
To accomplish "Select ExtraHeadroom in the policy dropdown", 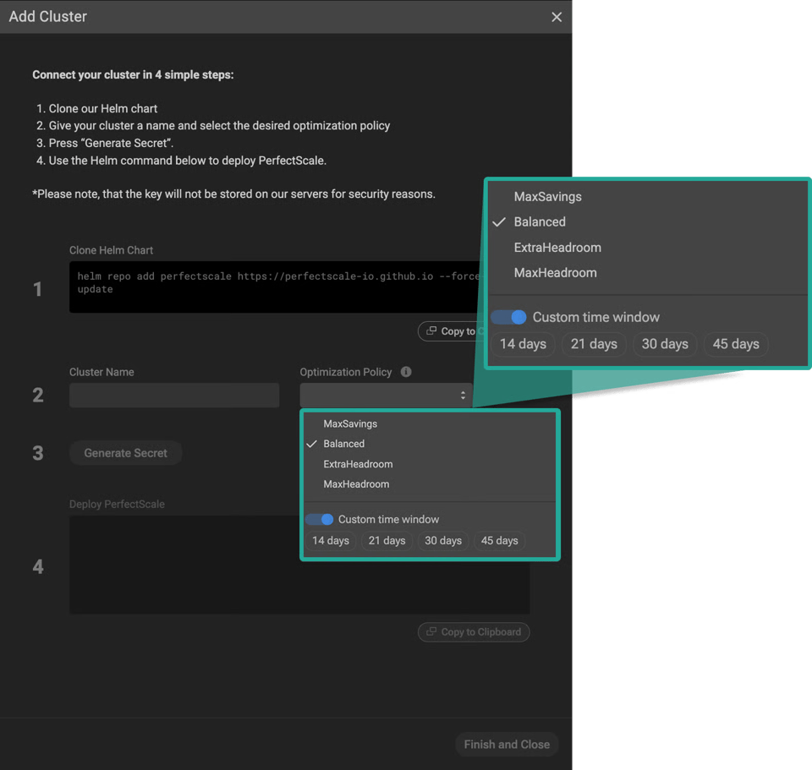I will [x=358, y=464].
